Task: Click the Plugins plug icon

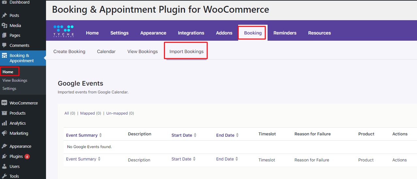Action: tap(4, 156)
